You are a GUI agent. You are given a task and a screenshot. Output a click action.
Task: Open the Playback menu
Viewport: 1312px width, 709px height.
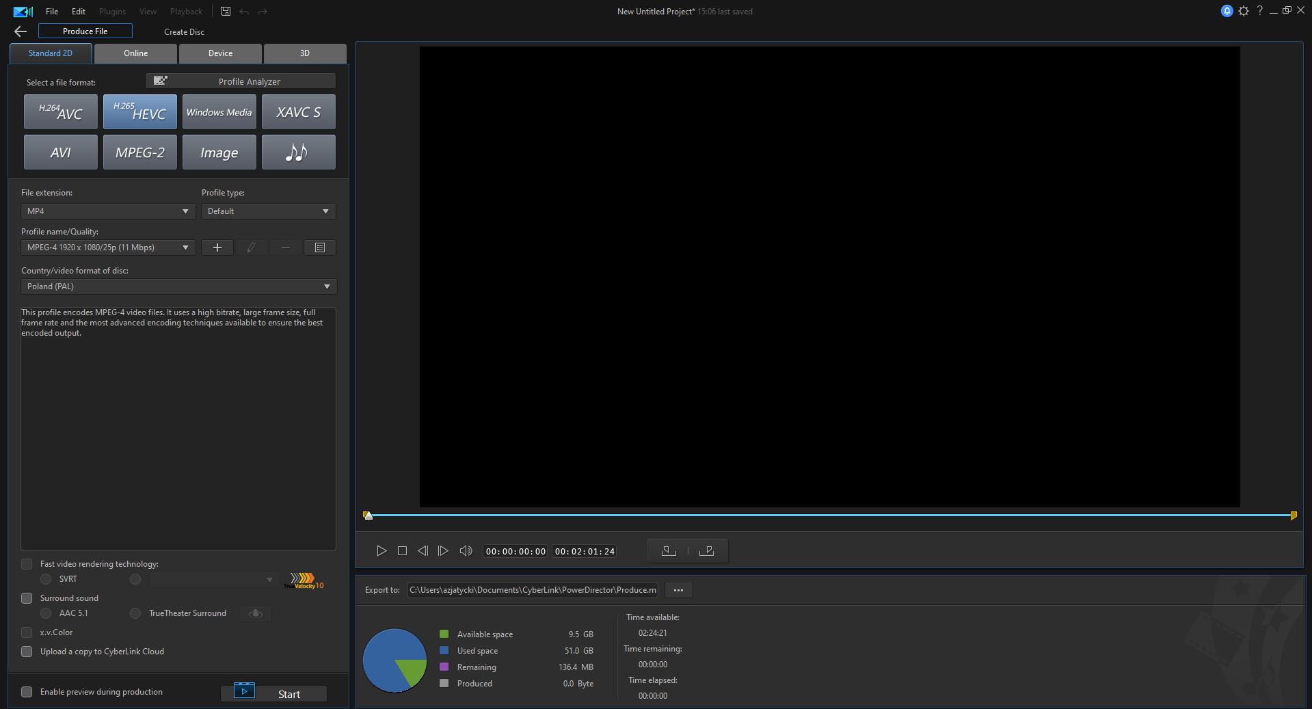[186, 12]
